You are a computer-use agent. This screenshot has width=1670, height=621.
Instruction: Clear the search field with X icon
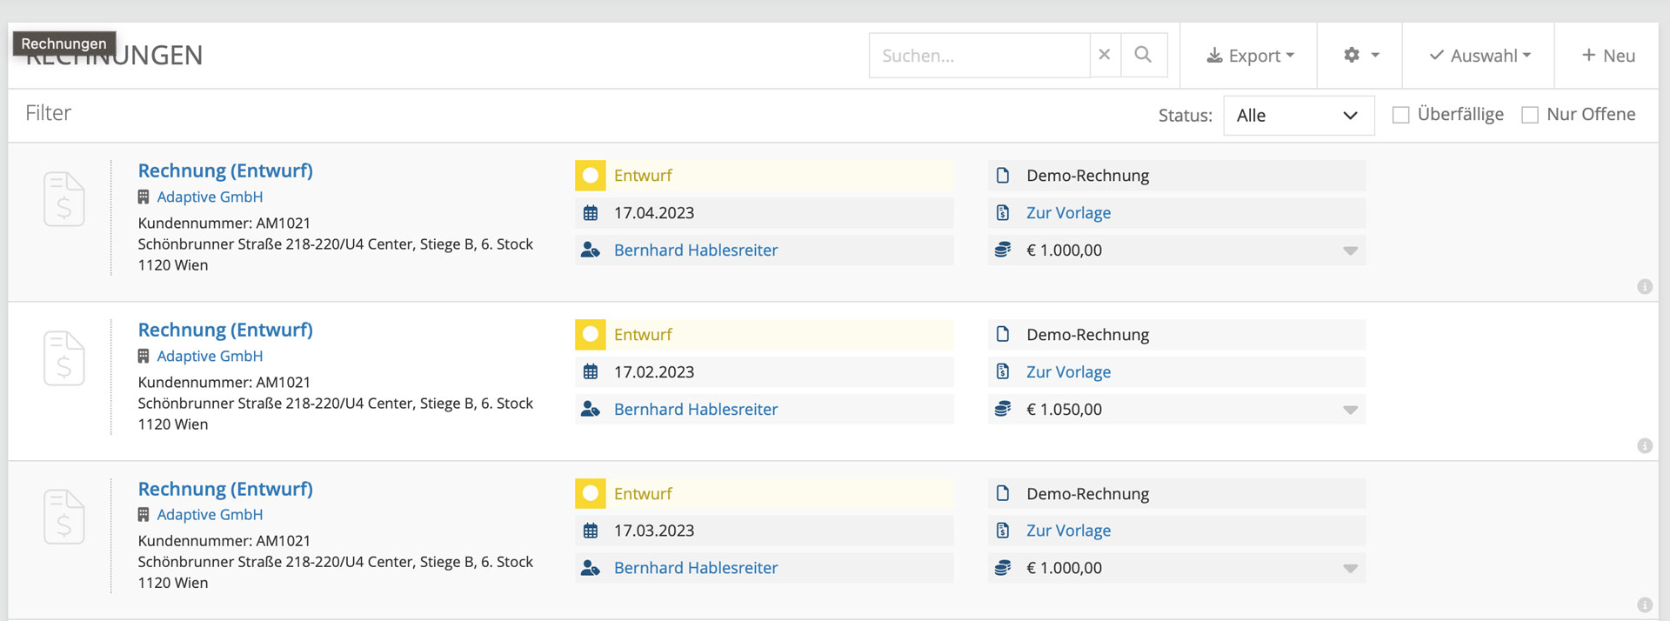1105,55
